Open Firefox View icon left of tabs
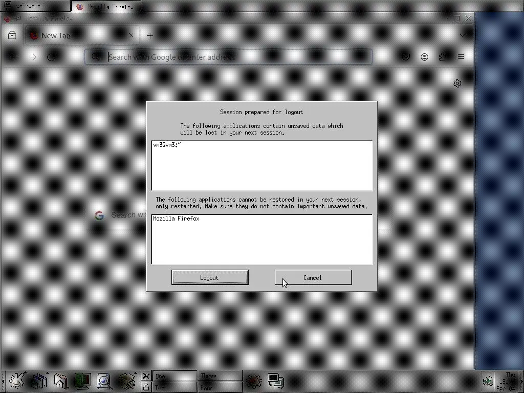This screenshot has width=524, height=393. [12, 35]
